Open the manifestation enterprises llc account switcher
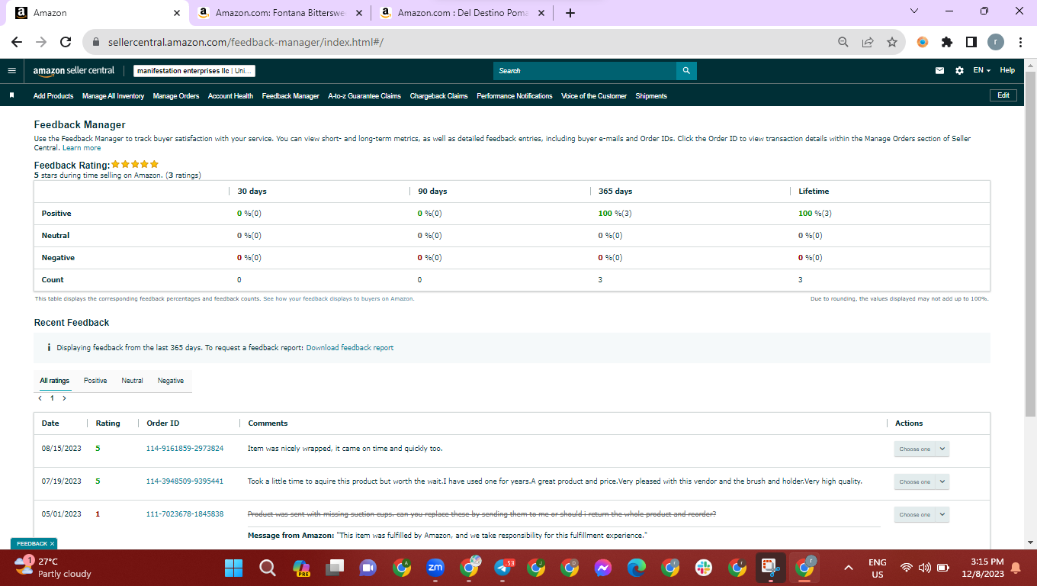Image resolution: width=1037 pixels, height=586 pixels. pyautogui.click(x=194, y=71)
